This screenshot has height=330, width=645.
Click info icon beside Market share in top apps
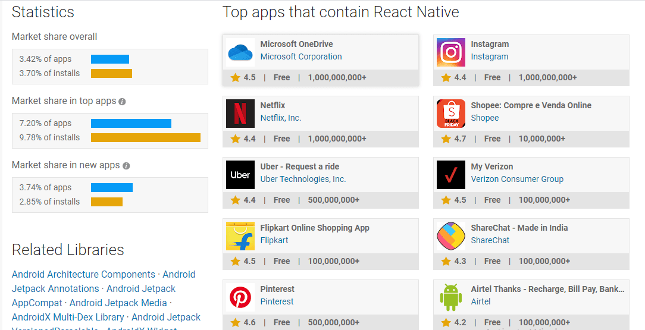coord(122,102)
